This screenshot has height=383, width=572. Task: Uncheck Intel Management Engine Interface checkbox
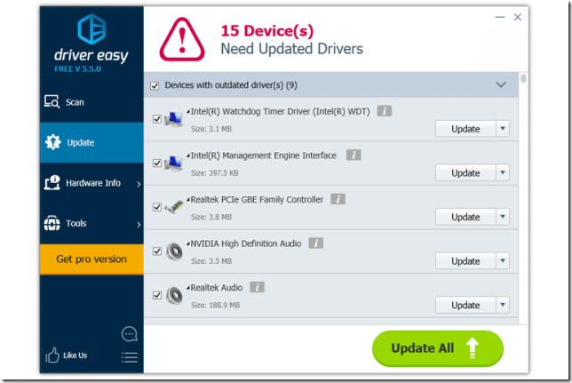157,164
